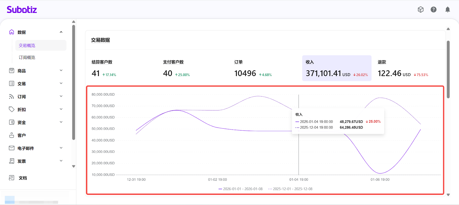Image resolution: width=459 pixels, height=205 pixels.
Task: Select the 收入 metric card
Action: click(x=337, y=68)
